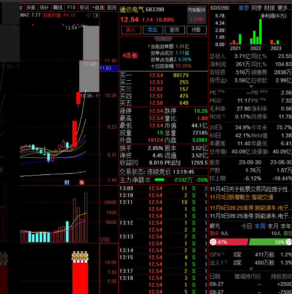Screen dimensions: 292x294
Task: Click the thumbs-up bullish vote icon
Action: coord(213,242)
